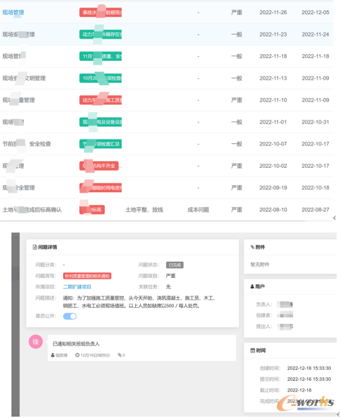Viewport: 341px width, 418px height.
Task: Select the 问题描述 notice paragraph
Action: tap(139, 302)
